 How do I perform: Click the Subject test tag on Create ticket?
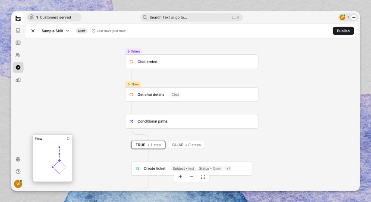pyautogui.click(x=183, y=169)
